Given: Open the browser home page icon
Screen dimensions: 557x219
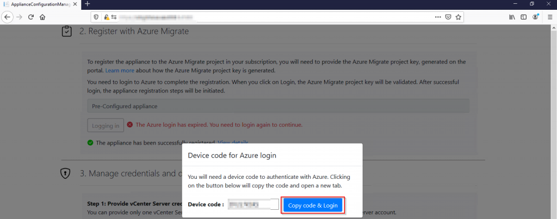Looking at the screenshot, I should (x=42, y=17).
